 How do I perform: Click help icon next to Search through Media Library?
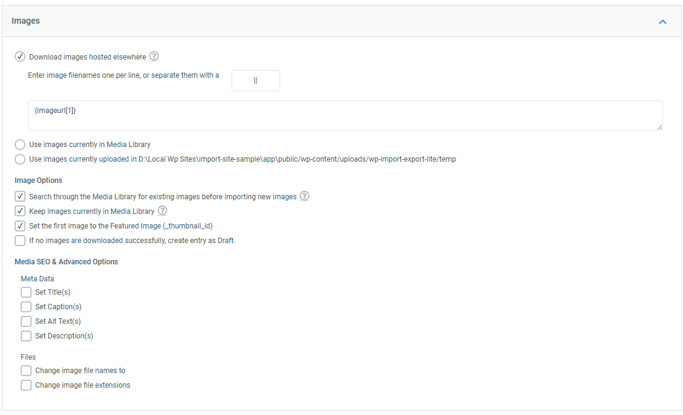[304, 196]
